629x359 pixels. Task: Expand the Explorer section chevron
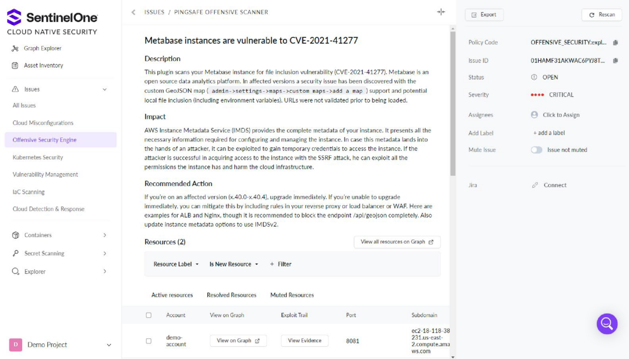[104, 272]
